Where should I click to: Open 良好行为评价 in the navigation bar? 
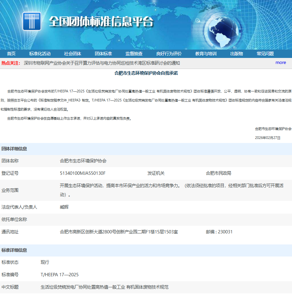pos(169,54)
